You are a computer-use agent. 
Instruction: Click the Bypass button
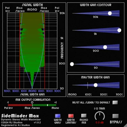tap(116, 116)
